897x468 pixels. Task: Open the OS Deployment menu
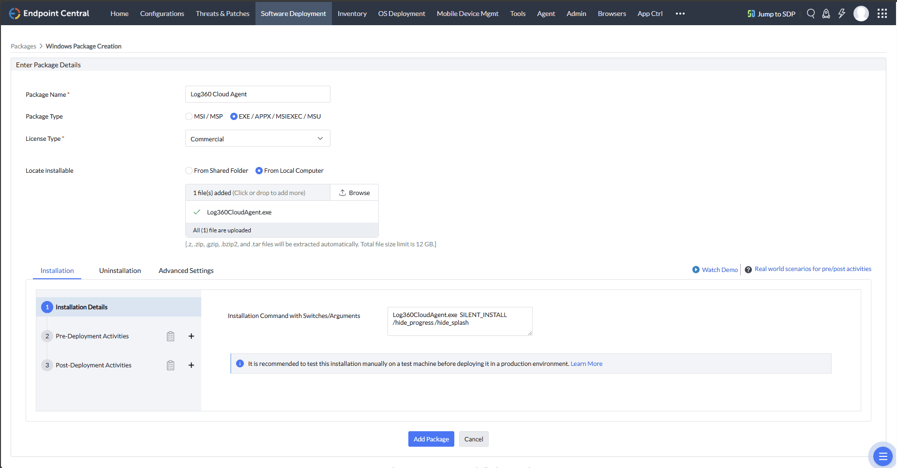point(402,14)
